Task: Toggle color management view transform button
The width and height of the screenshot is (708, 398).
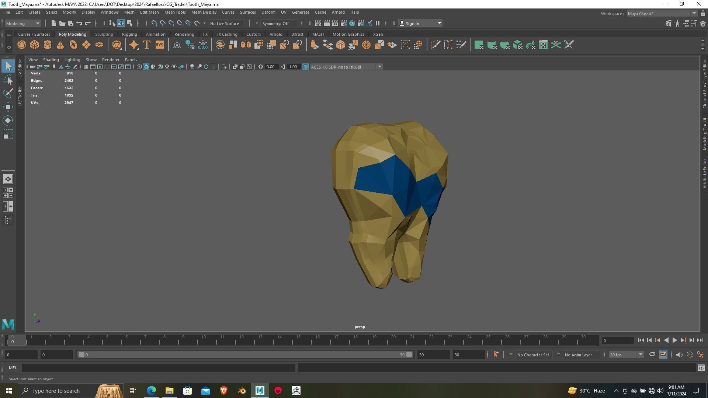Action: pos(306,67)
